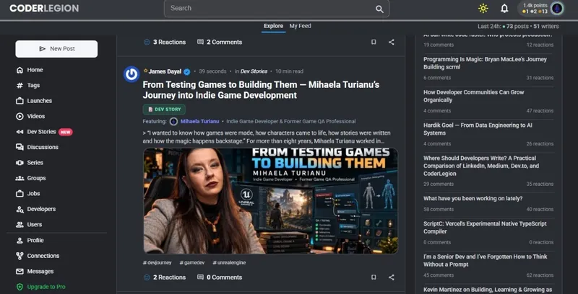578x294 pixels.
Task: Click James Dayal's author avatar
Action: (131, 74)
